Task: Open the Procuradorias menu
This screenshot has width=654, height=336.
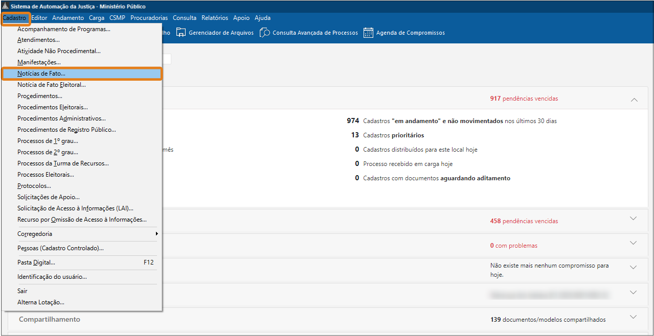Action: coord(149,18)
